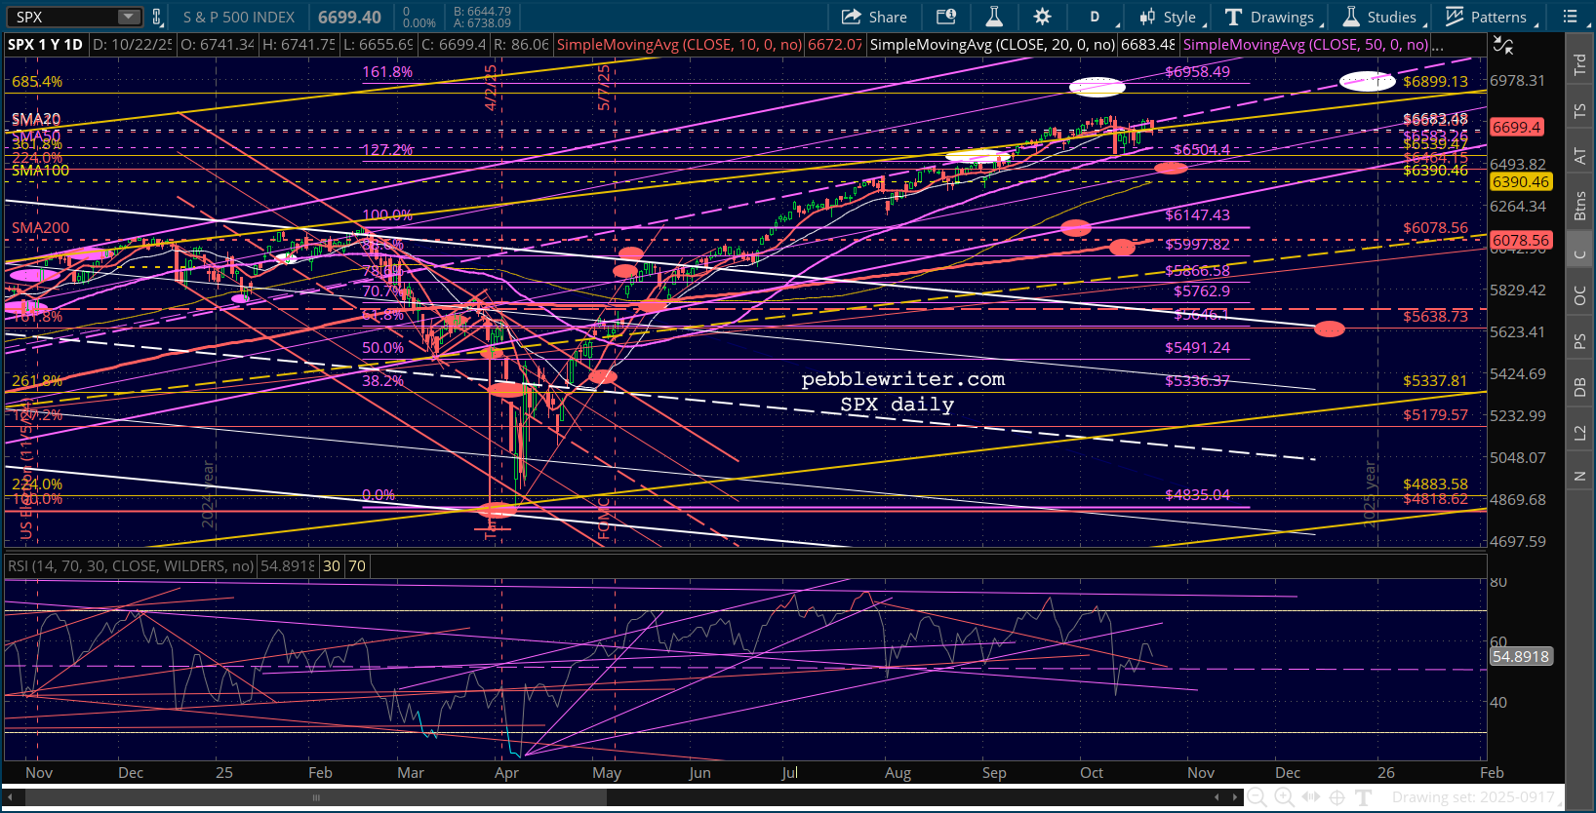Select the text drawing tool icon
1596x813 pixels.
(x=1363, y=797)
